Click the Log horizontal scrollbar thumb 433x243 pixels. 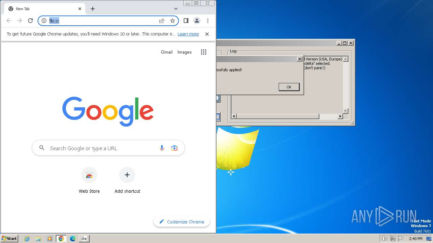pyautogui.click(x=278, y=116)
